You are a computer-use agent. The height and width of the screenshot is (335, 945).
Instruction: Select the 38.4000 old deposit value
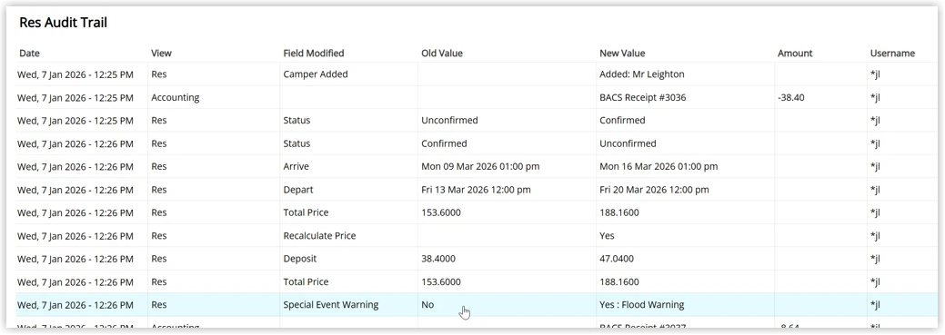[x=438, y=259]
